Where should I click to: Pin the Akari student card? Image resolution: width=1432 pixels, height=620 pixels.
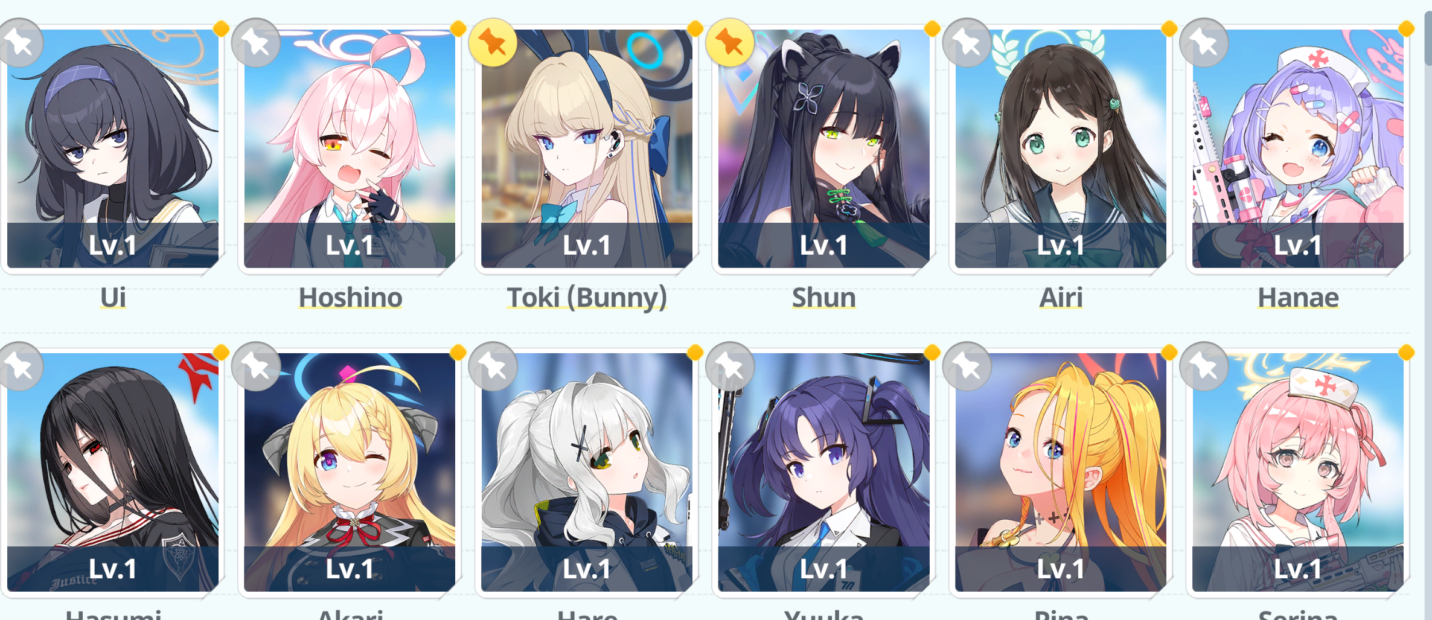point(256,366)
